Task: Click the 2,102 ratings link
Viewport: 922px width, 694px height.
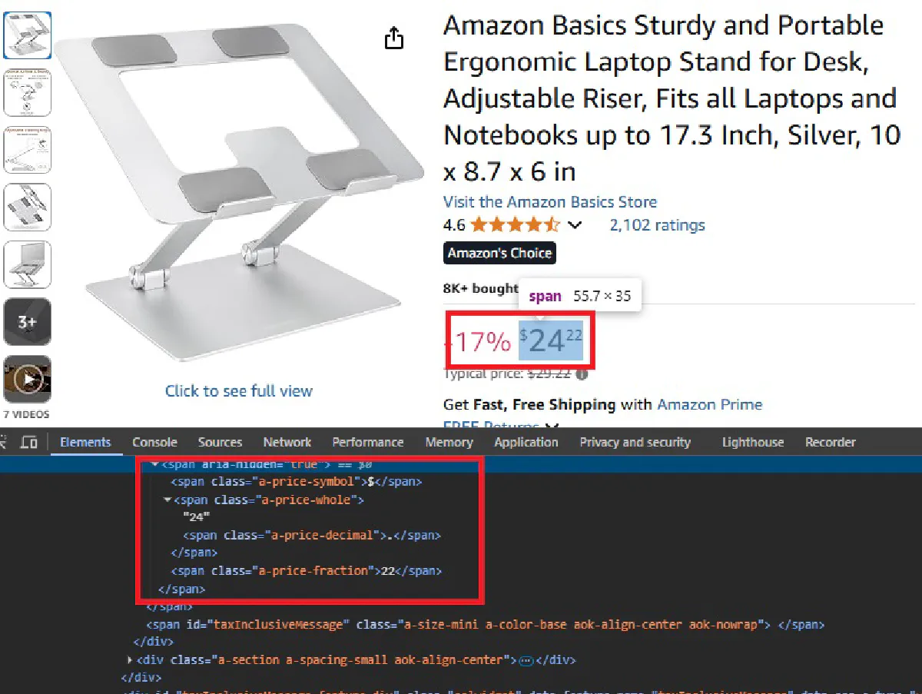Action: (x=657, y=224)
